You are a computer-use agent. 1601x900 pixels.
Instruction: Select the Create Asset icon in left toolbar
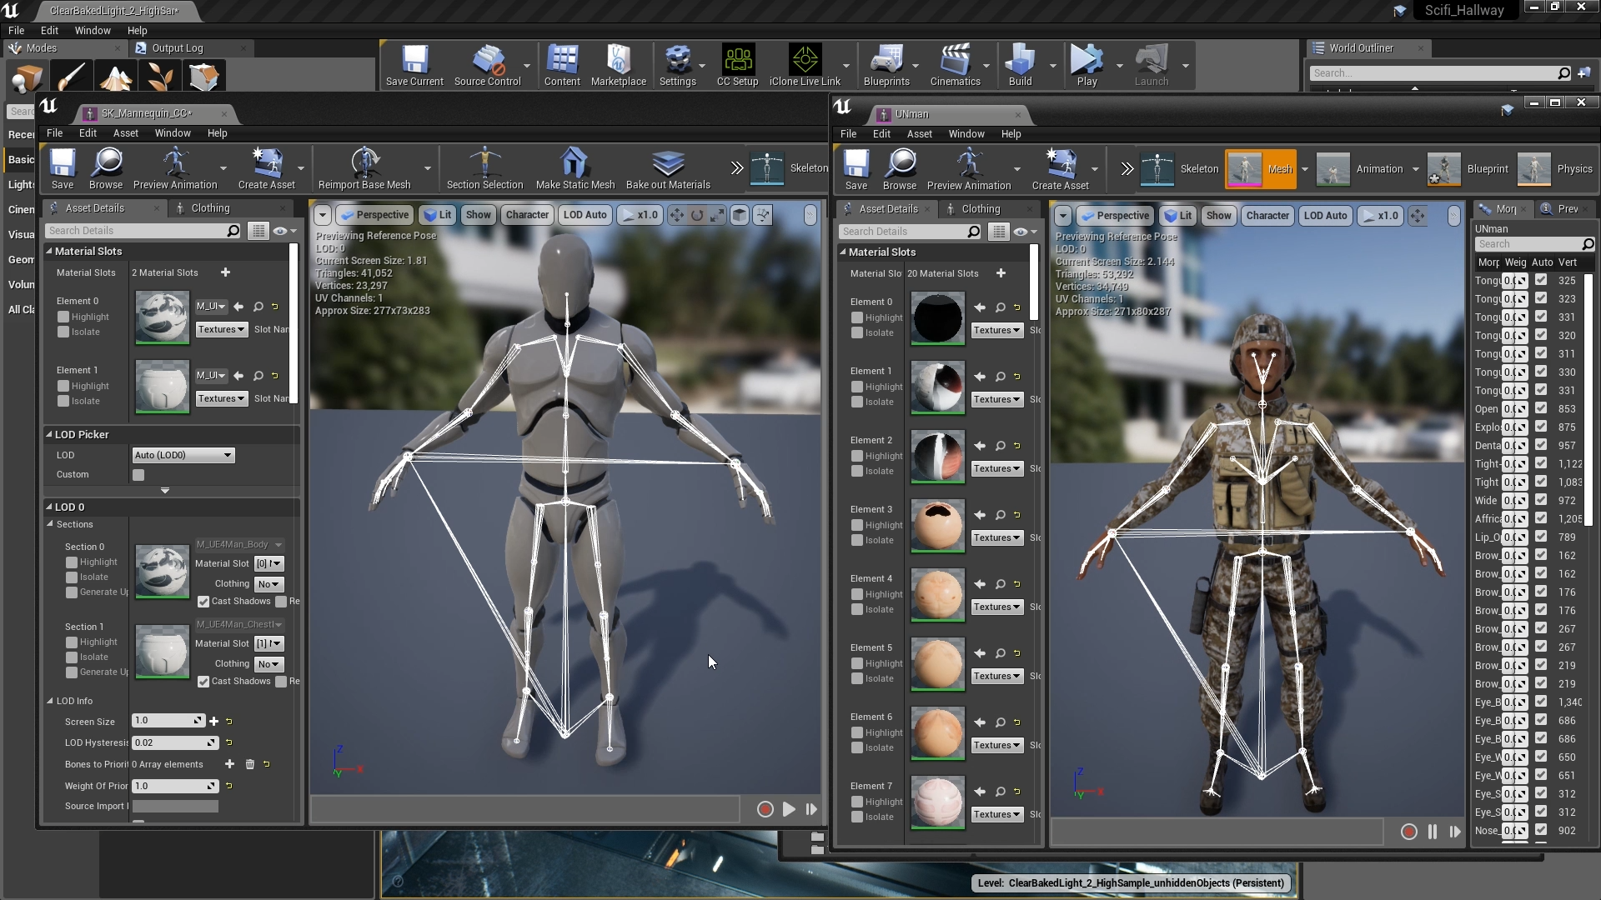[267, 168]
